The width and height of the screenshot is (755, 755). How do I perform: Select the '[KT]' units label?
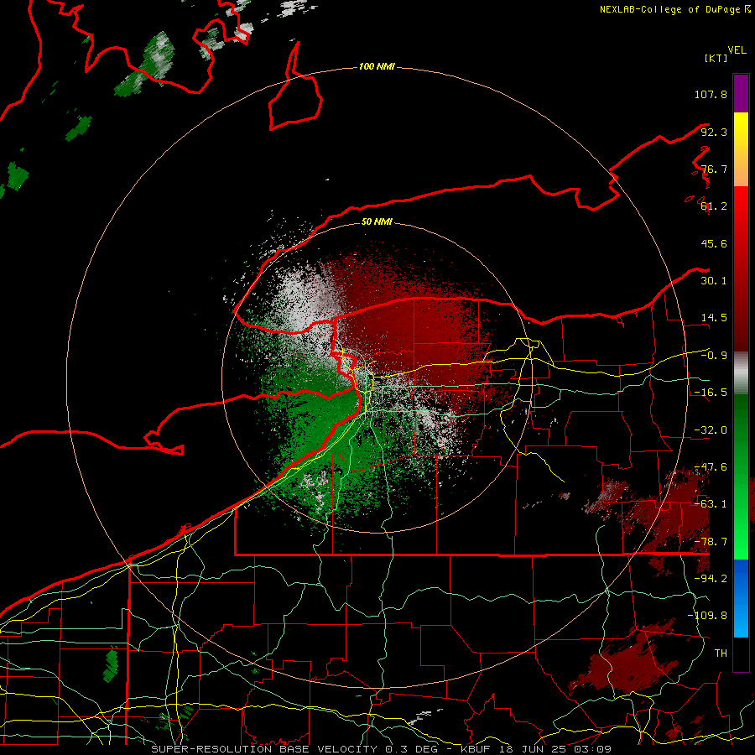click(x=716, y=58)
